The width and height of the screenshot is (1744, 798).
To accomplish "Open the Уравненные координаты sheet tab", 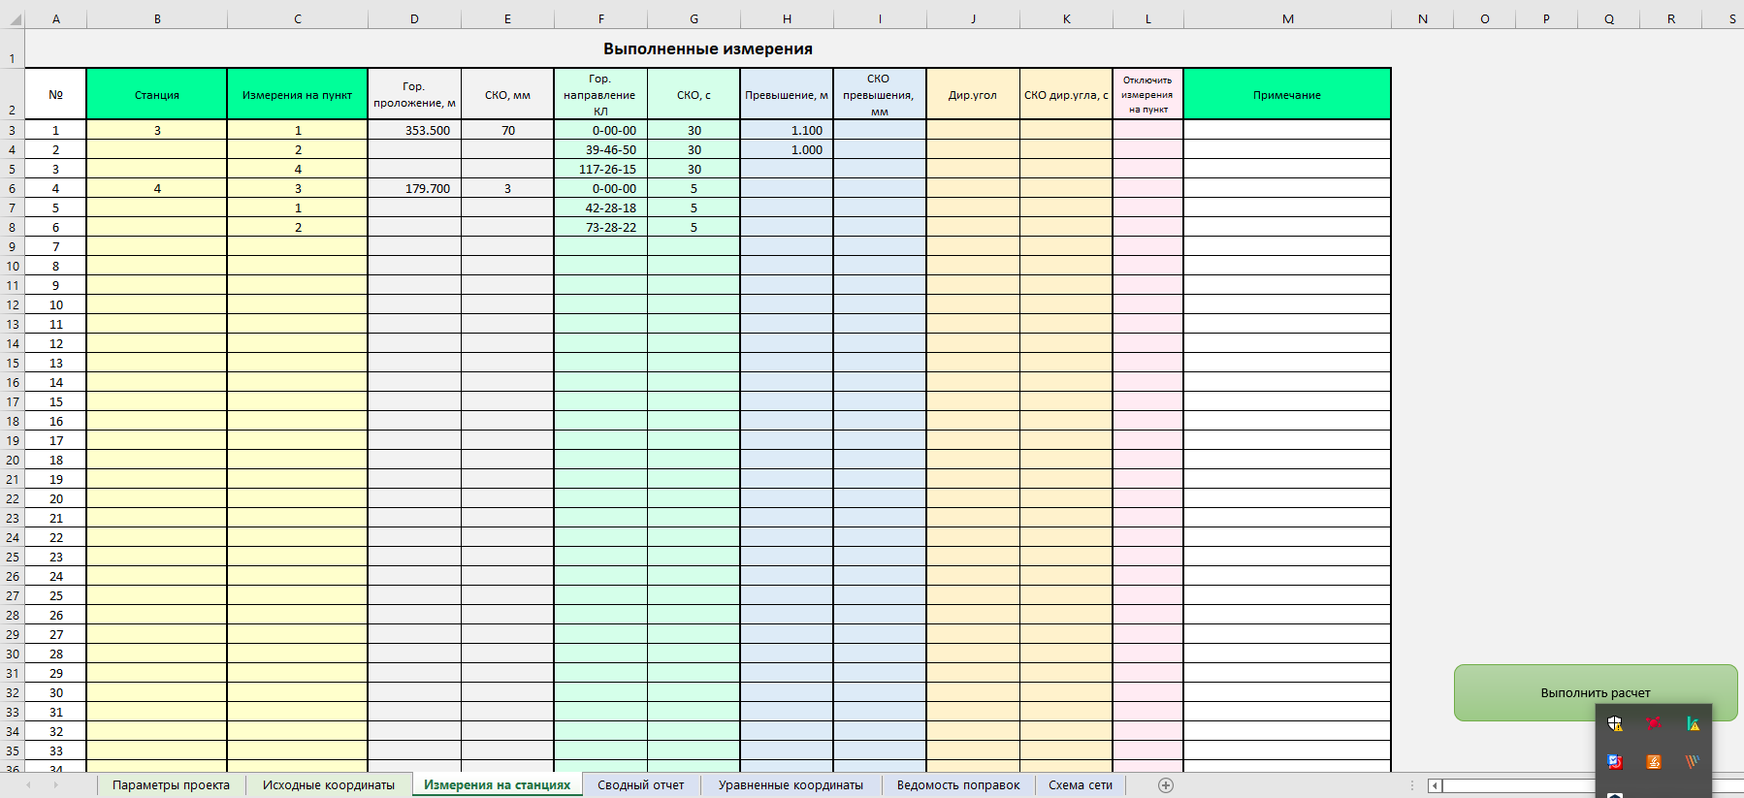I will (791, 785).
